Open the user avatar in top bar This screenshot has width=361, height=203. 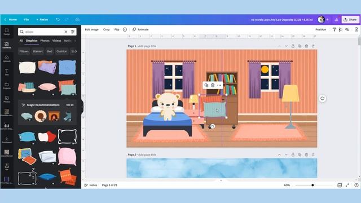[x=321, y=20]
